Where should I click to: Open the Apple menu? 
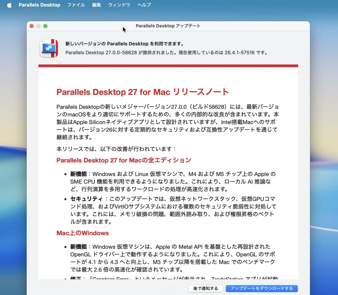[x=9, y=5]
